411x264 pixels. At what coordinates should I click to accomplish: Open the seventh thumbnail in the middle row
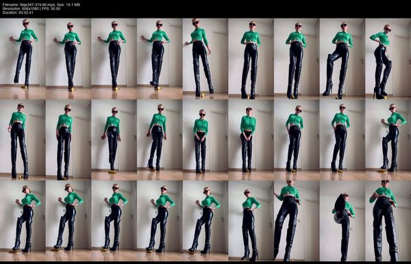297,140
